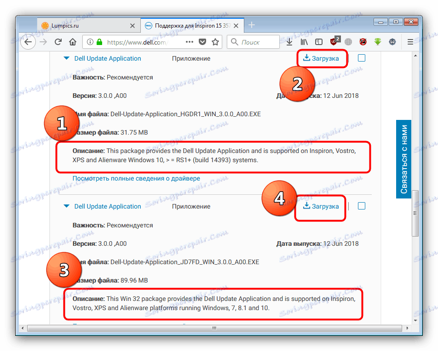The image size is (438, 351).
Task: Open the Library bookshelf icon
Action: tap(304, 42)
